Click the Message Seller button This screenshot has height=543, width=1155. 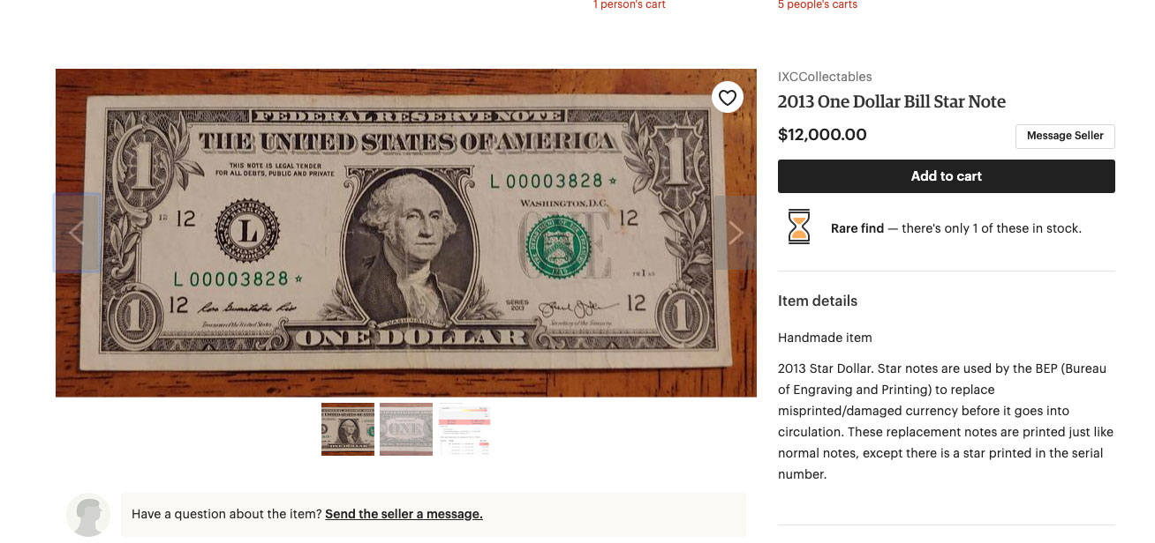click(1065, 136)
